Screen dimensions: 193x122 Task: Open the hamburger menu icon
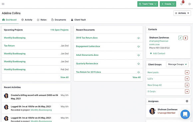3,4
